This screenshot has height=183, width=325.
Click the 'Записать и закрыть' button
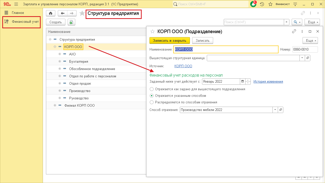[x=169, y=40]
